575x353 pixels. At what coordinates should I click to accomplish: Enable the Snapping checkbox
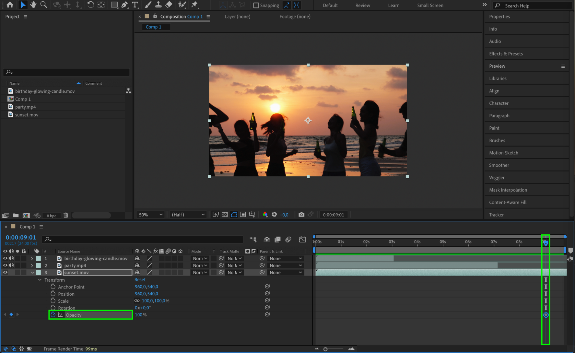point(256,5)
